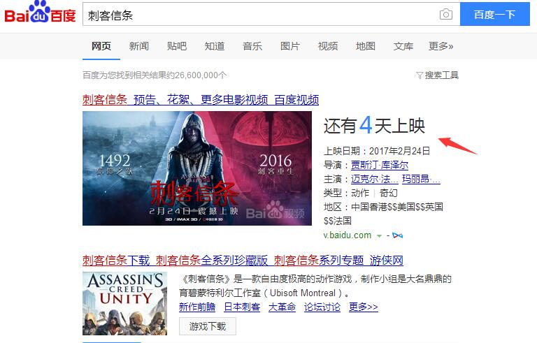Viewport: 537px width, 343px height.
Task: Open the 视频 tab
Action: click(328, 46)
